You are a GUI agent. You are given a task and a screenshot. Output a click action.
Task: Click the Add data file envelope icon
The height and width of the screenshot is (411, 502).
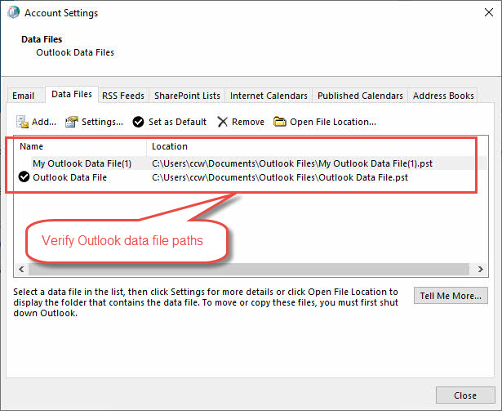pyautogui.click(x=22, y=122)
